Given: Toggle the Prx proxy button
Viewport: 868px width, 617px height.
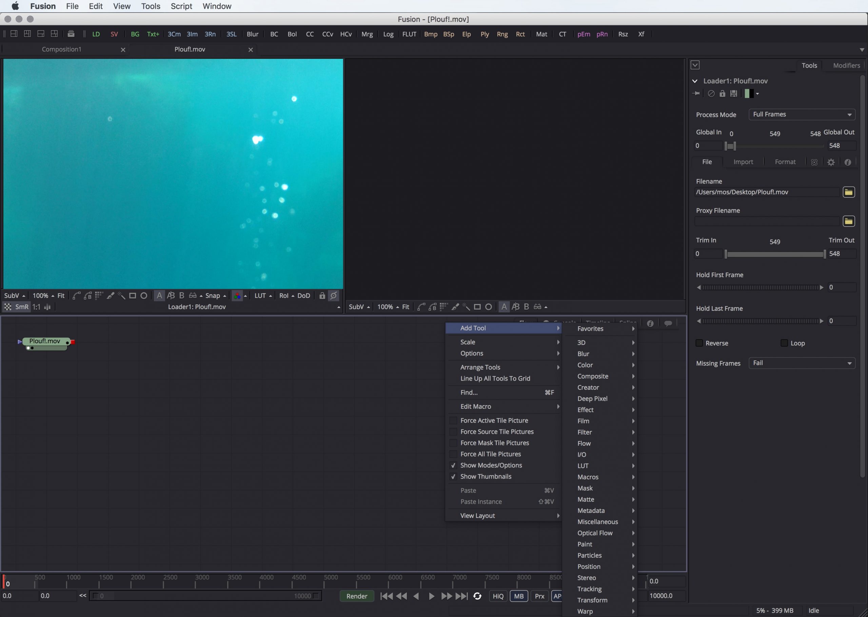Looking at the screenshot, I should (x=539, y=596).
